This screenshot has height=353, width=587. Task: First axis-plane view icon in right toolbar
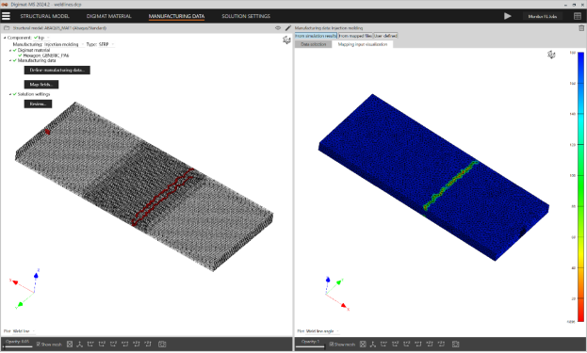[x=383, y=344]
